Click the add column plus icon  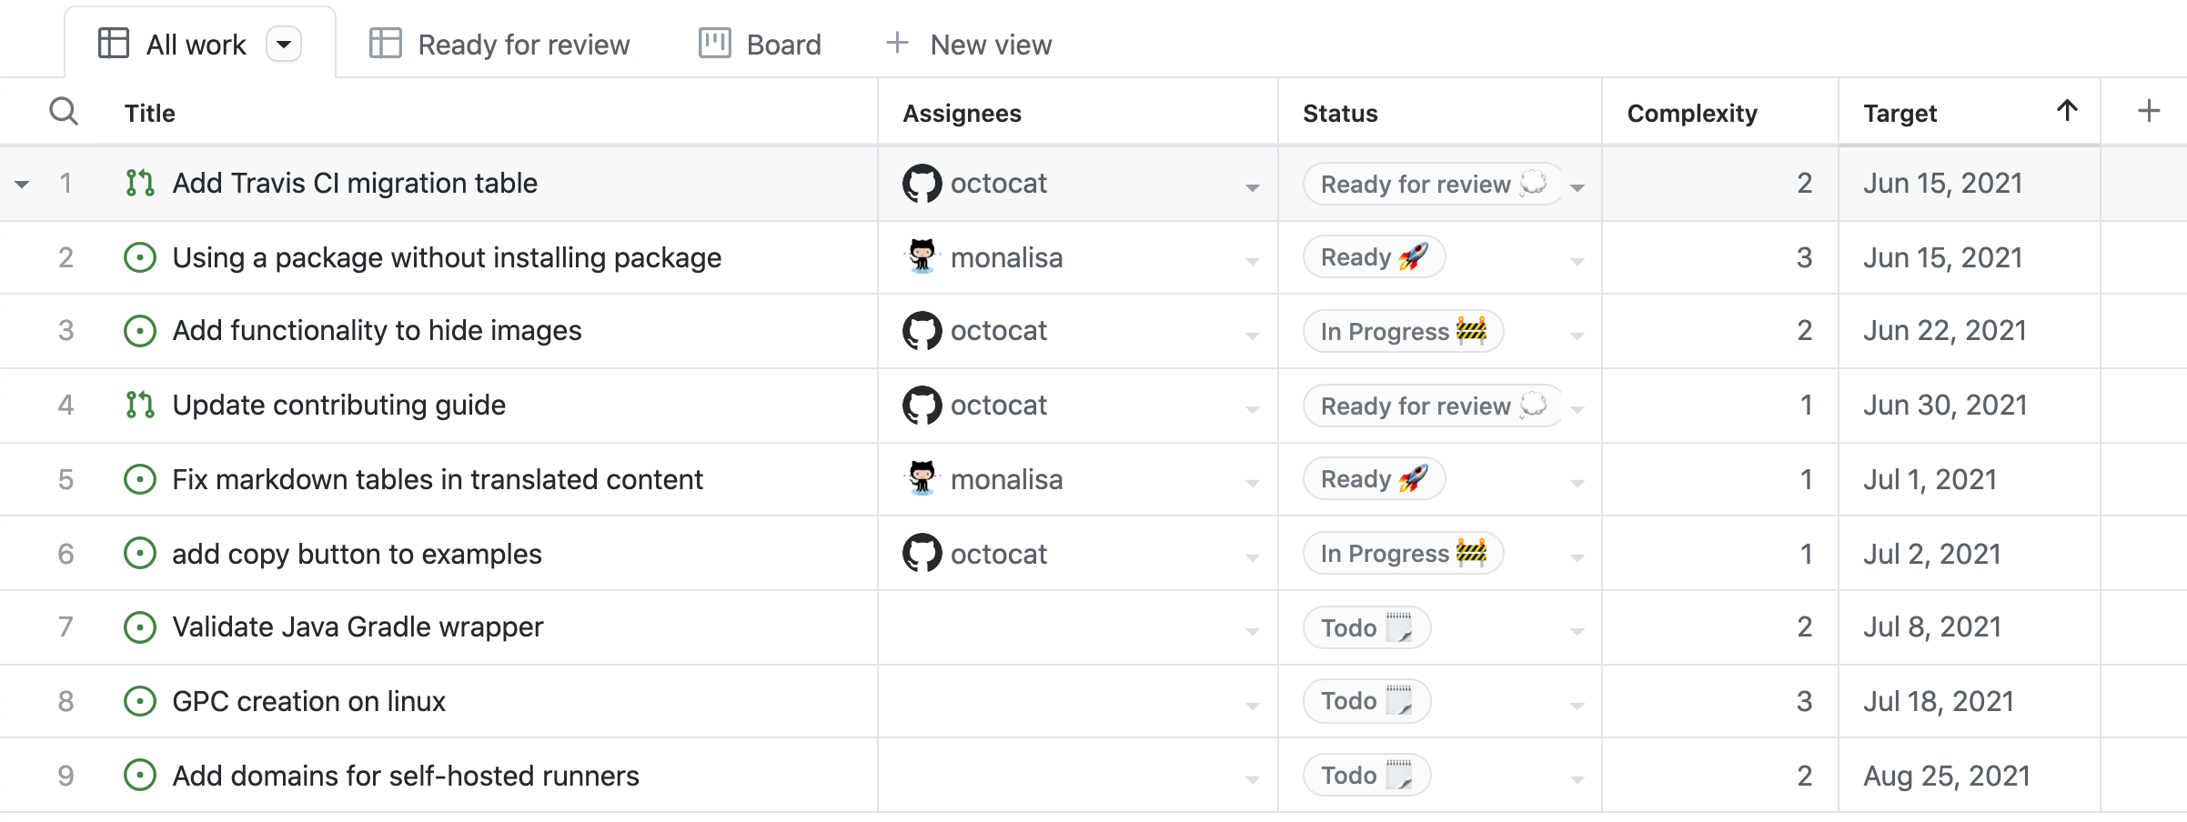point(2149,111)
